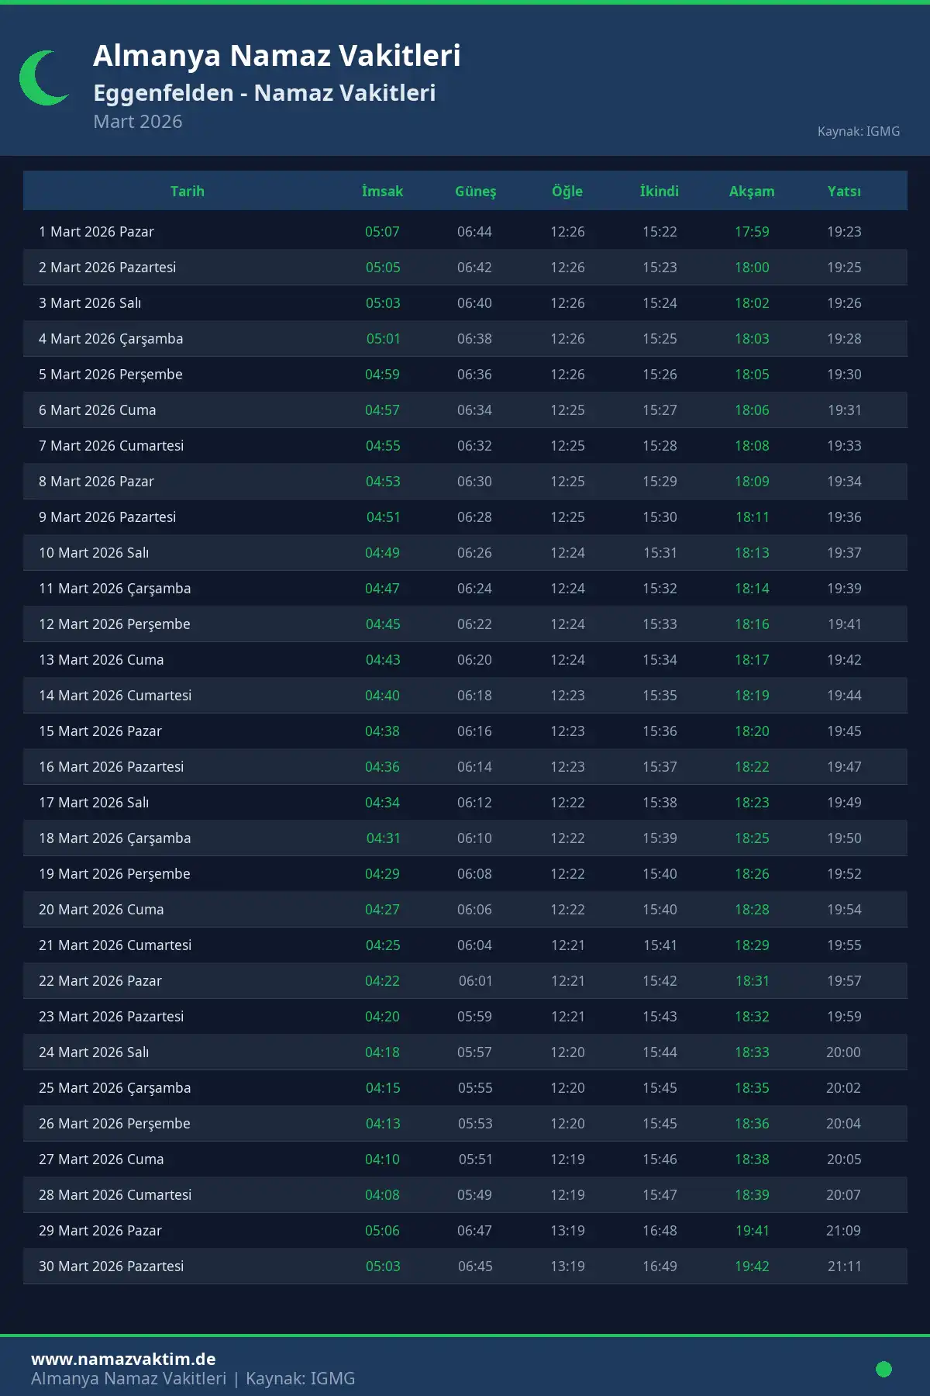Click the green crescent moon logo
Screen dimensions: 930x1396
pos(43,78)
